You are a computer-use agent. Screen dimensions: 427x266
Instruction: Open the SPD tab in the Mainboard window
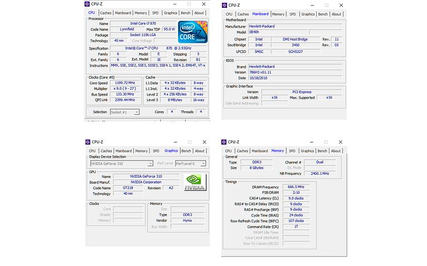click(x=293, y=14)
